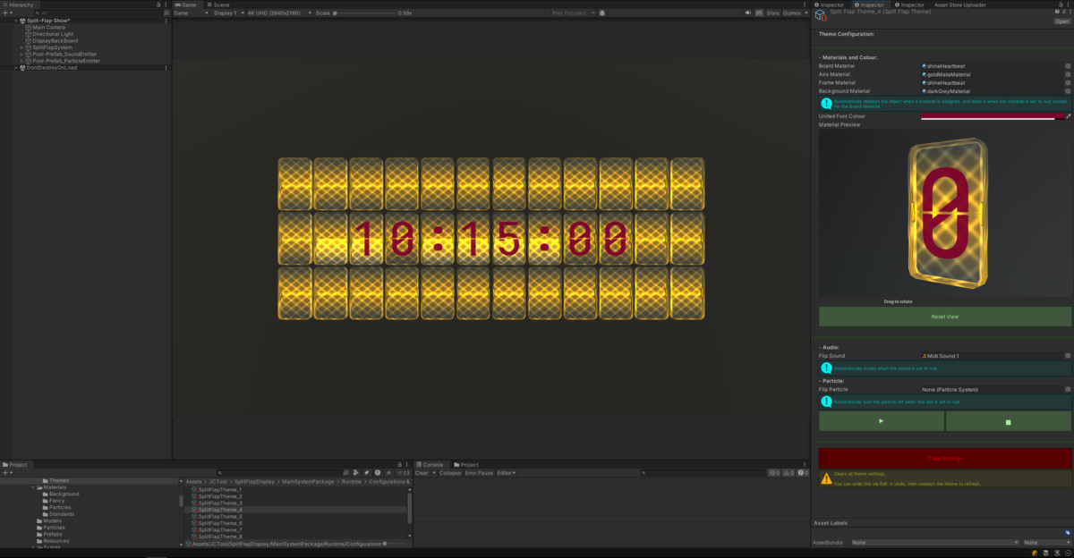Click the Game view Scale slider
Screen dimensions: 1074x558
364,13
